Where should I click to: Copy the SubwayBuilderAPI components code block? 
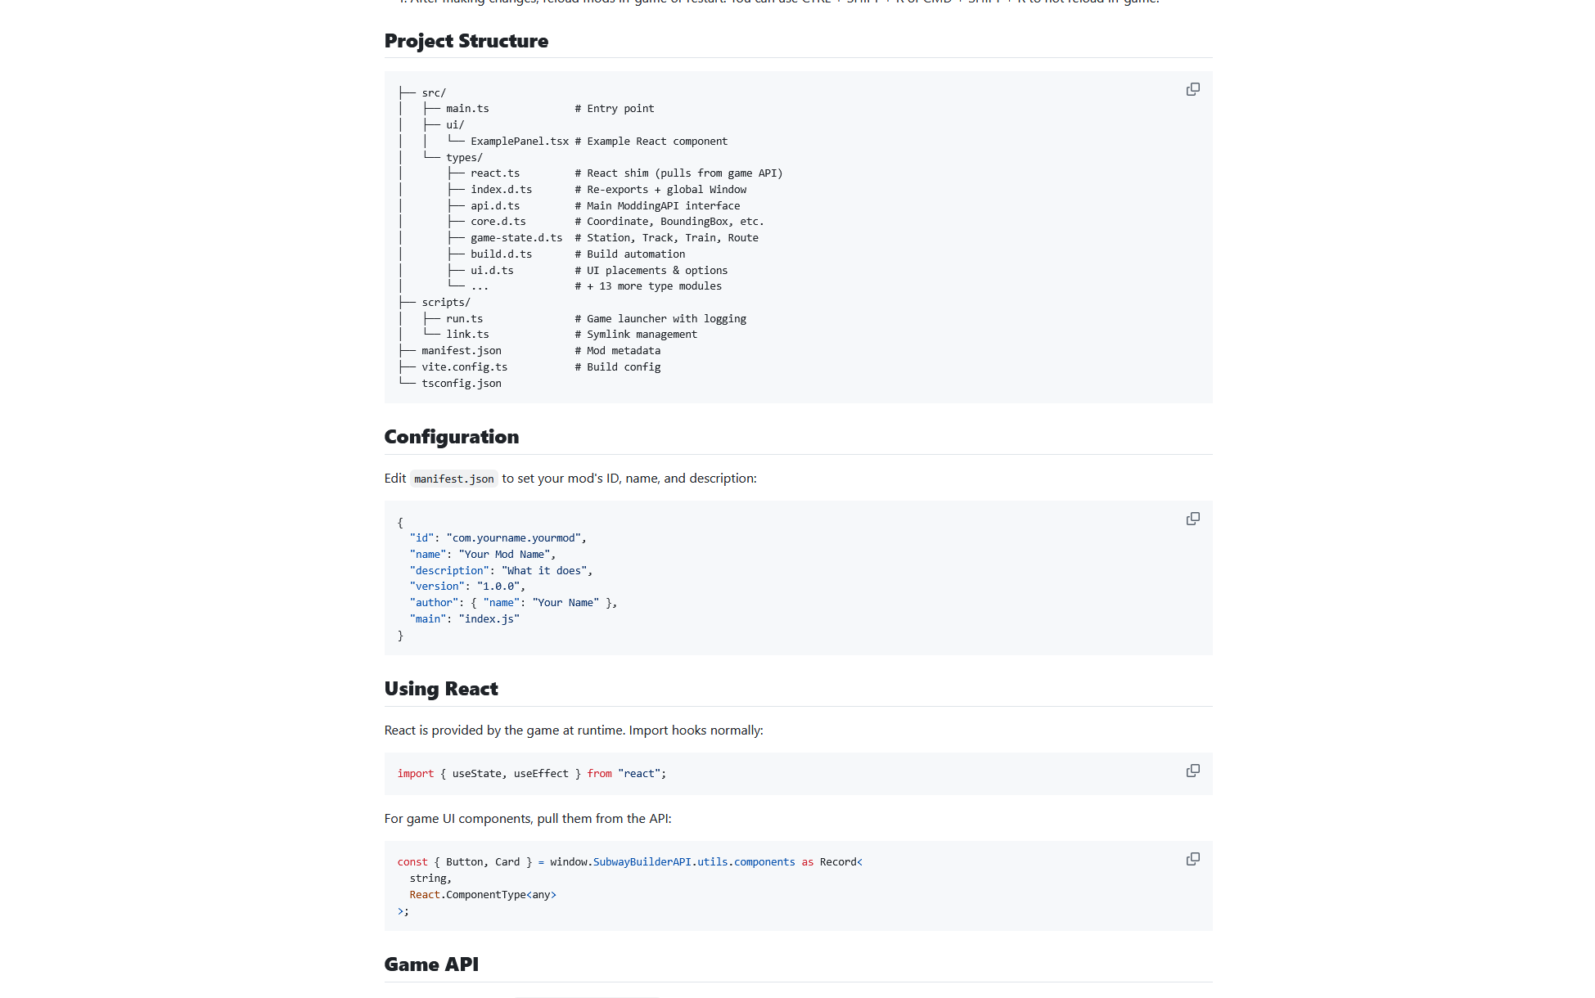point(1192,859)
